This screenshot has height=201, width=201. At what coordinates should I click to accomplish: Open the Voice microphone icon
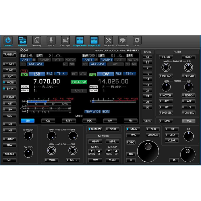tap(51, 40)
